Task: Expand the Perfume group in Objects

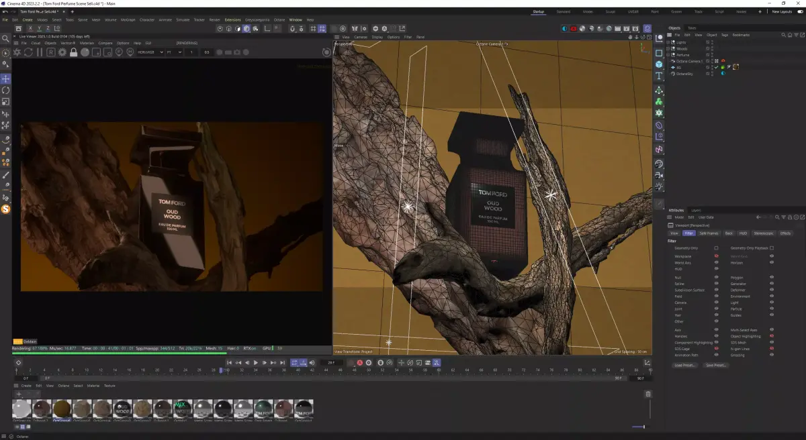Action: coord(668,54)
